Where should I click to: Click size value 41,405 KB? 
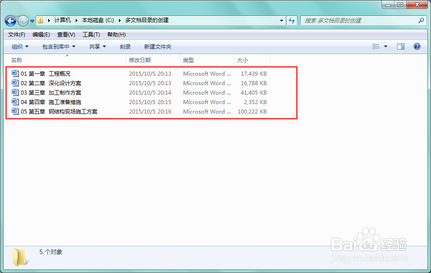point(254,92)
